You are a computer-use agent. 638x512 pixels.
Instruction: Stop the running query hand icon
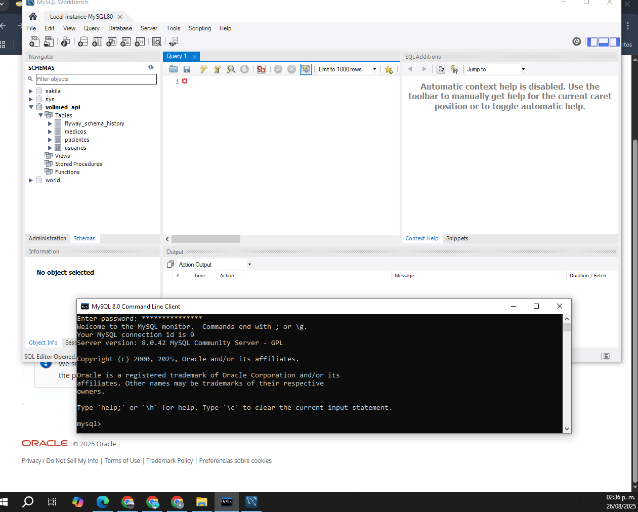pos(244,69)
